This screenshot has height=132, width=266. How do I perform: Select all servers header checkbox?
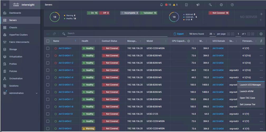(48, 41)
